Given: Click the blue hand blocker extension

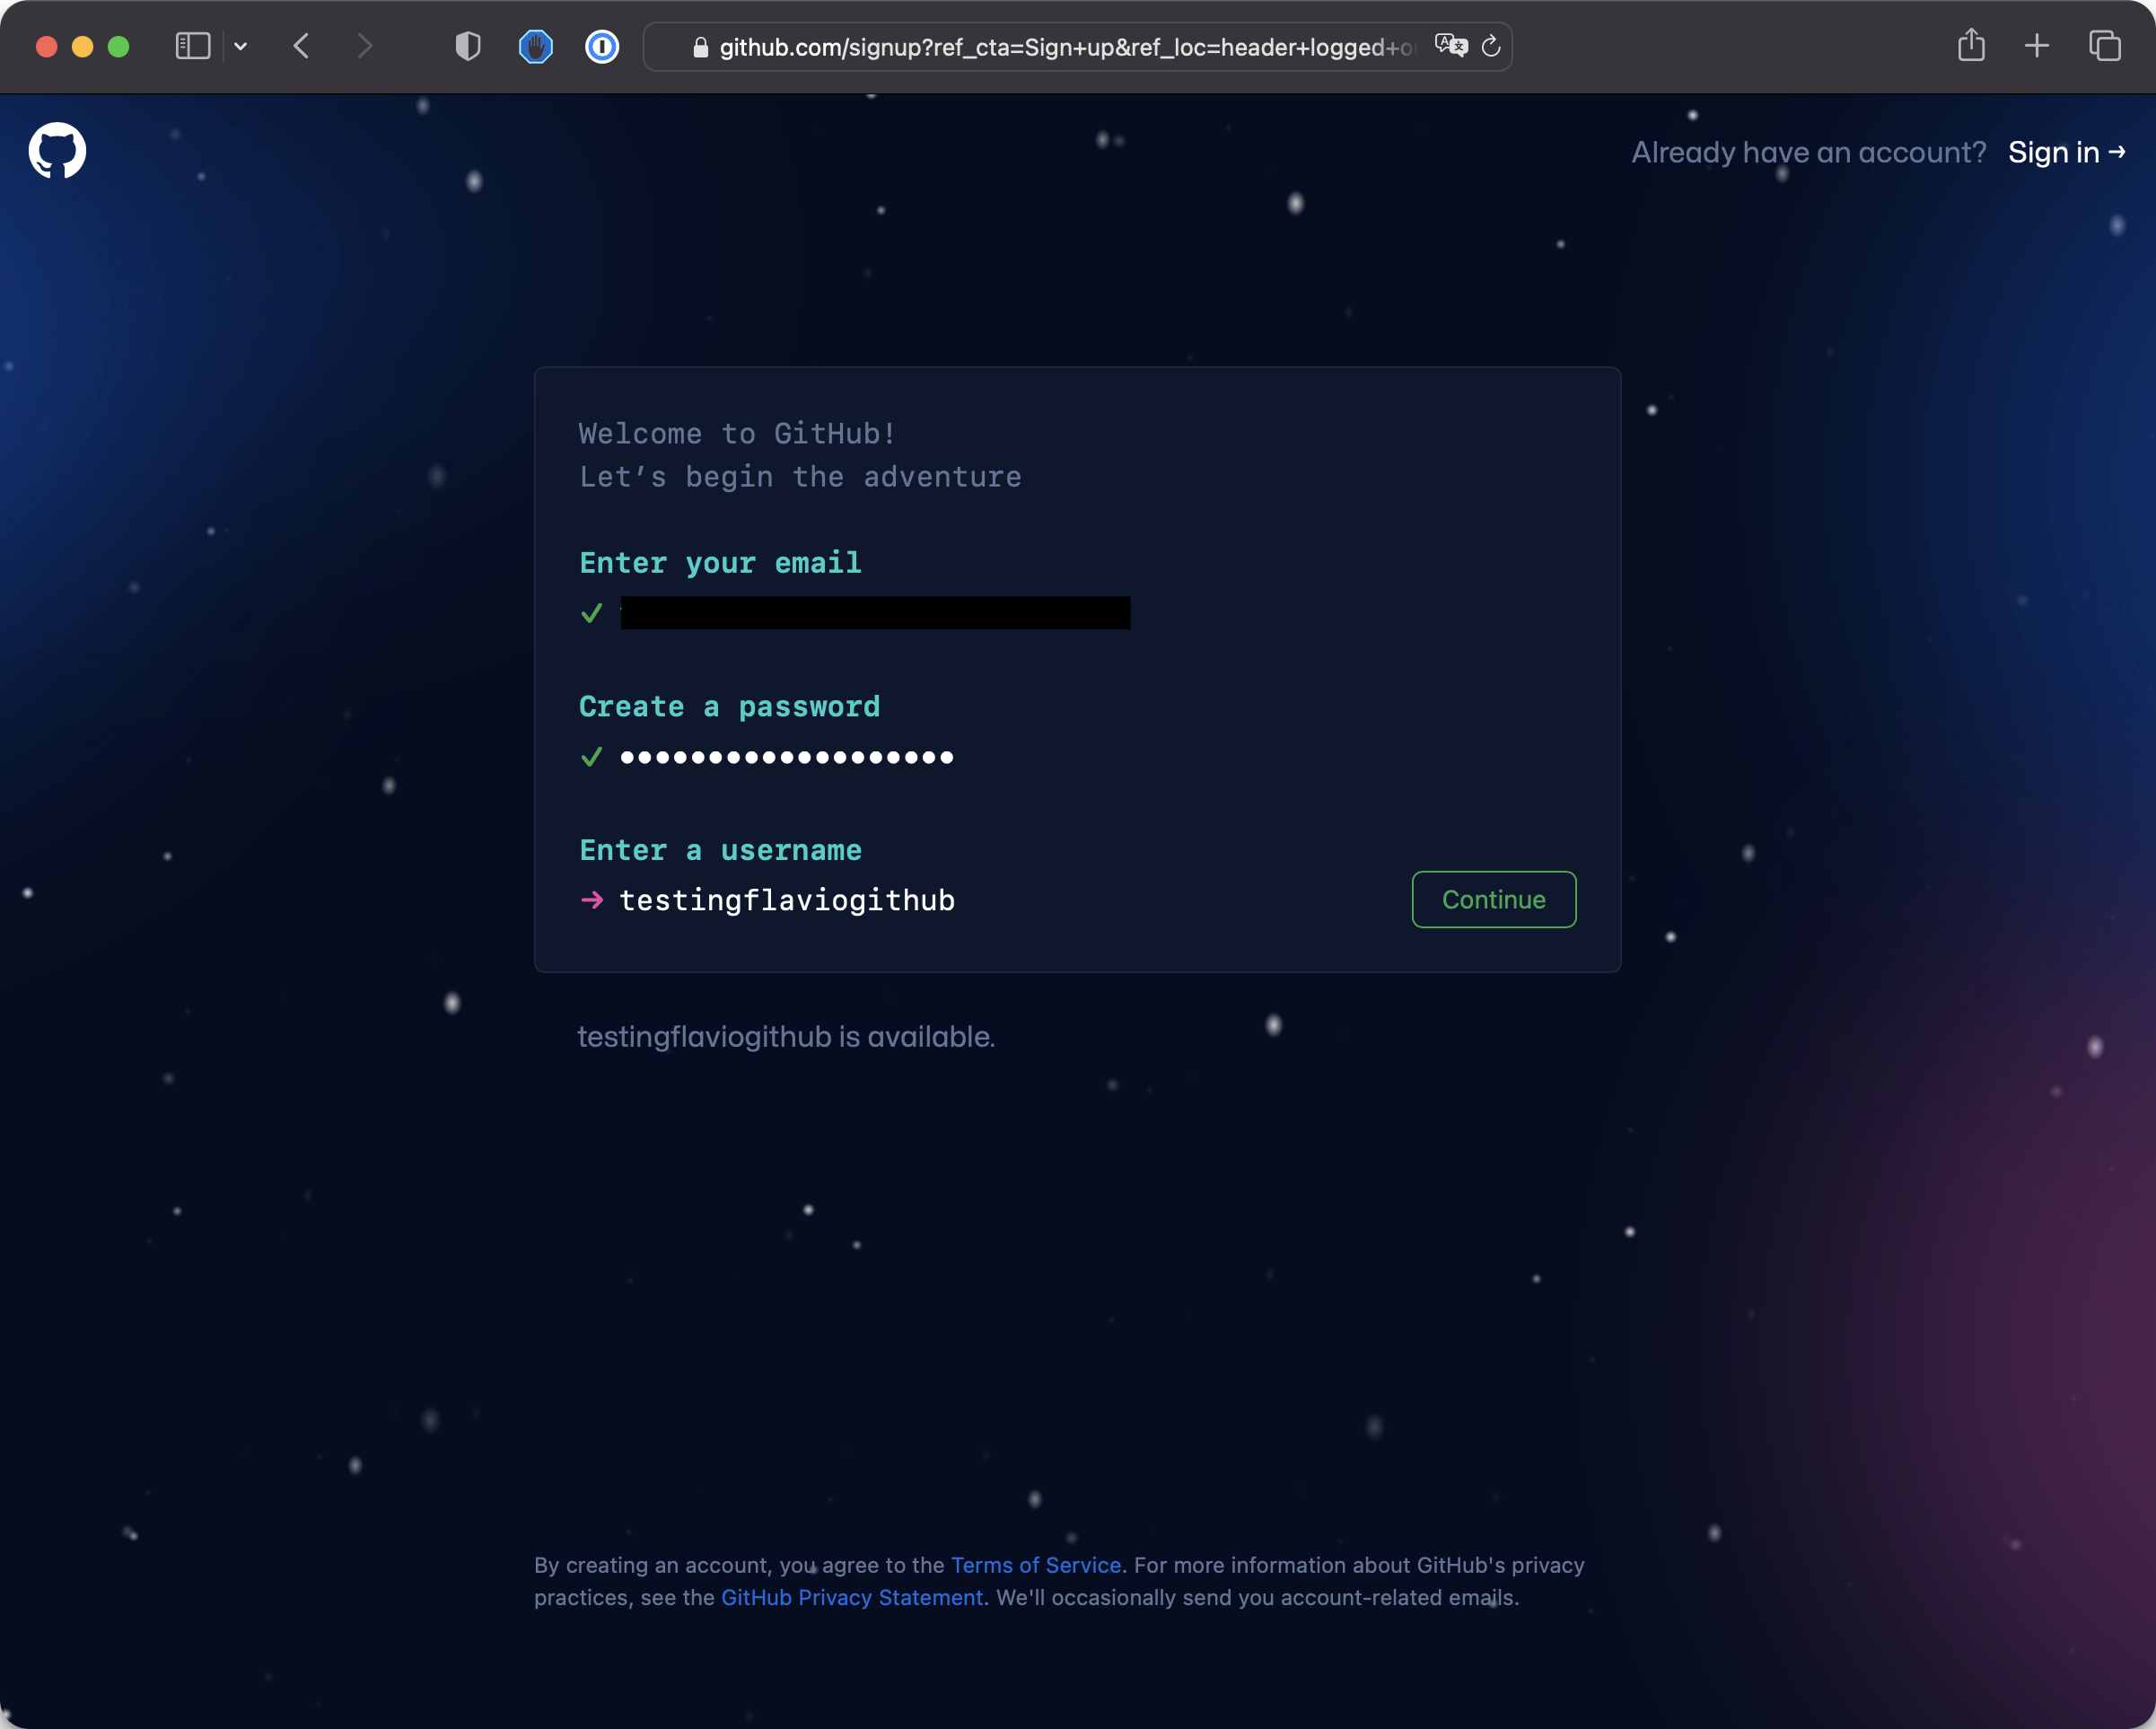Looking at the screenshot, I should coord(536,46).
